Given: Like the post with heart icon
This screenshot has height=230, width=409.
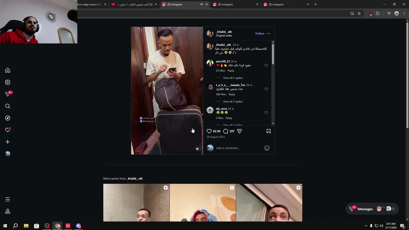Looking at the screenshot, I should click(x=209, y=131).
